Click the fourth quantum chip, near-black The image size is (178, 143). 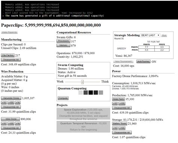[x=96, y=93]
